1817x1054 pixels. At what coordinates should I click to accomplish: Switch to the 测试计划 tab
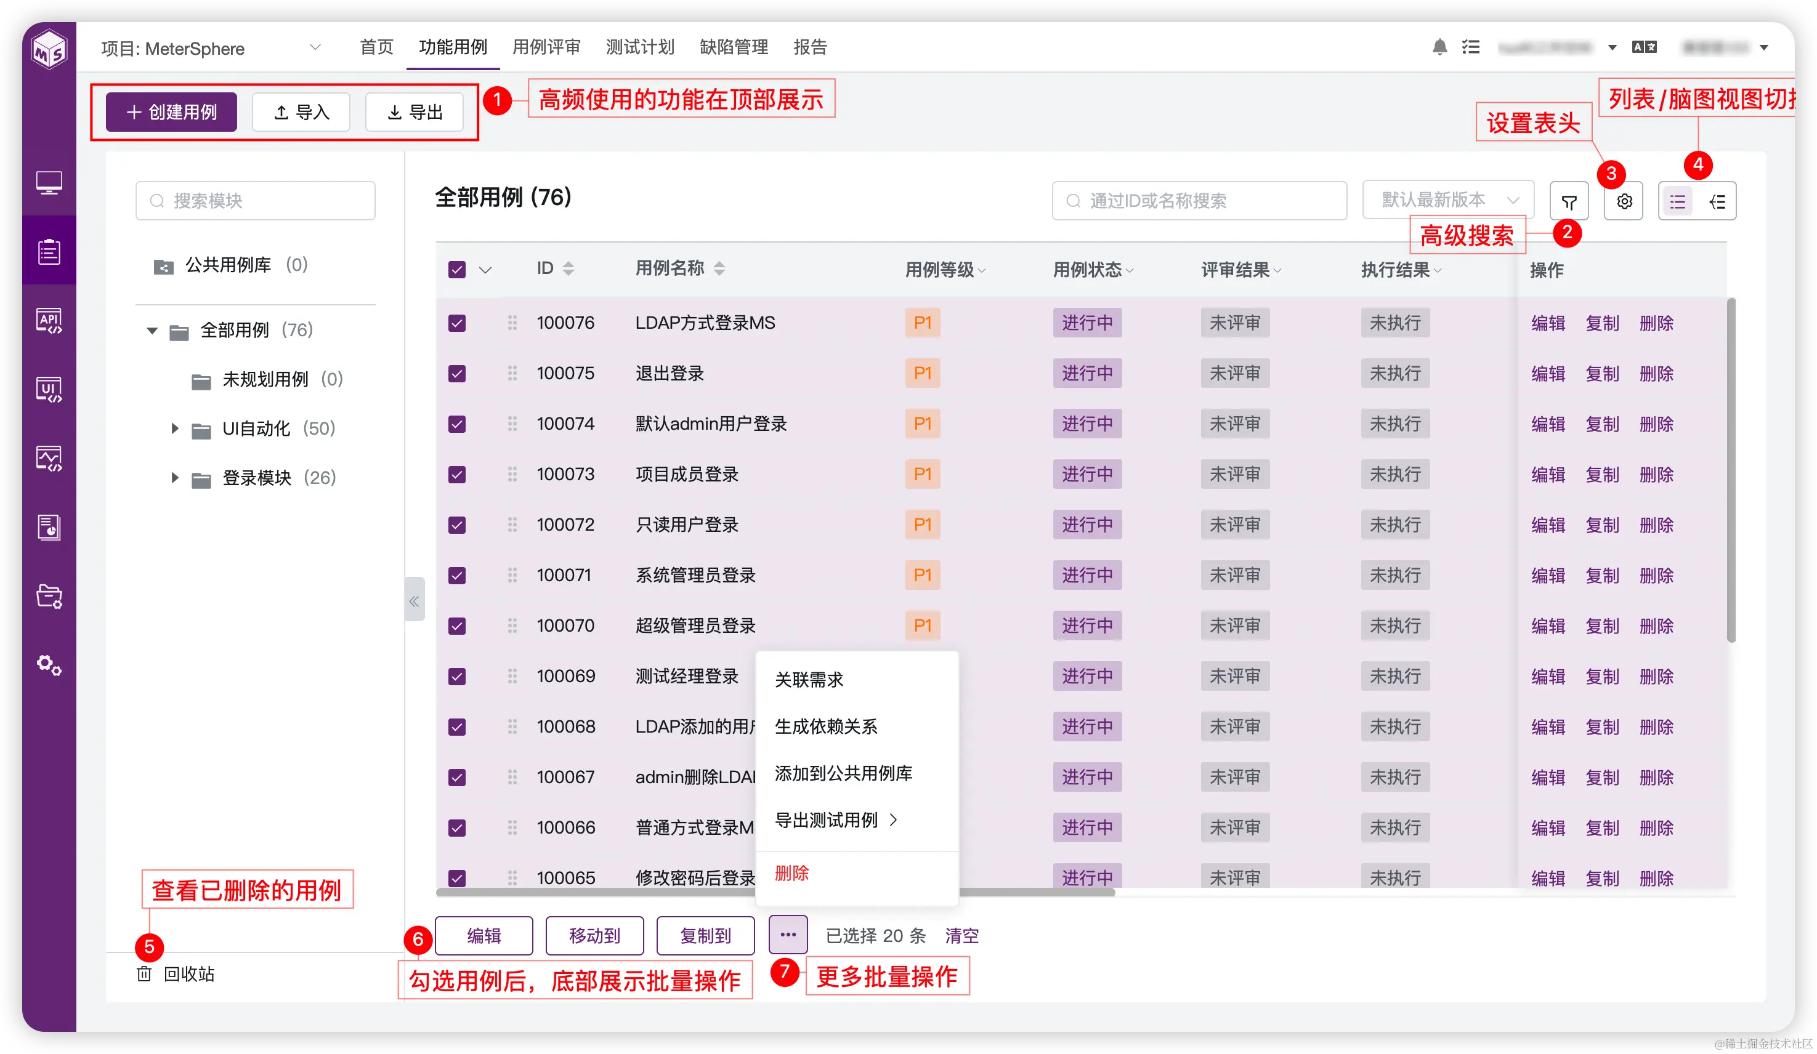pos(639,47)
